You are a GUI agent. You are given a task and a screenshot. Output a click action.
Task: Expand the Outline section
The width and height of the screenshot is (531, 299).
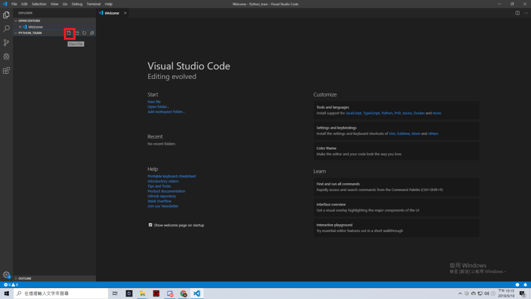54,278
